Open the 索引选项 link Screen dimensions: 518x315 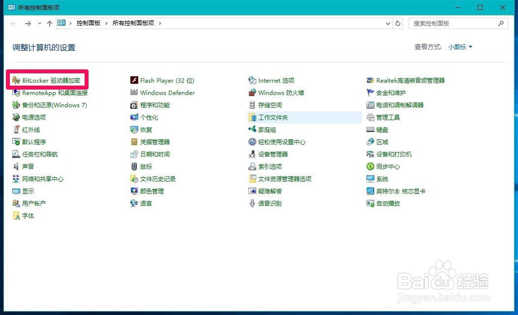coord(270,167)
